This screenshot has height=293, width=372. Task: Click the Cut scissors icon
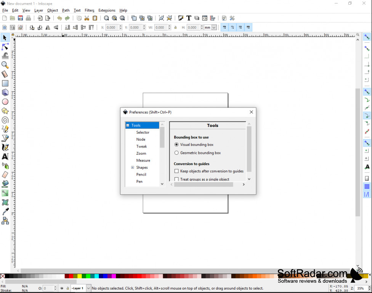[87, 18]
